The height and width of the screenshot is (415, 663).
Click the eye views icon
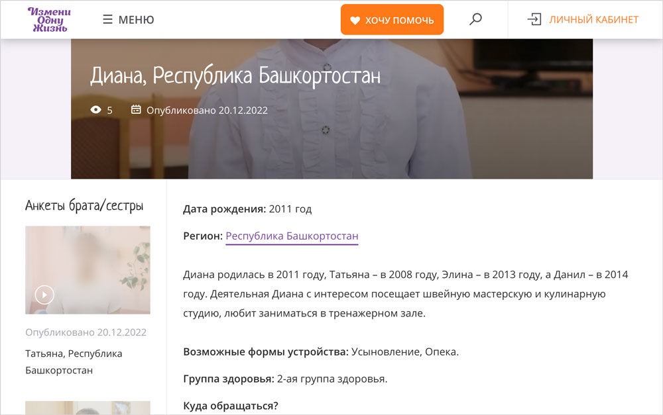(x=96, y=110)
